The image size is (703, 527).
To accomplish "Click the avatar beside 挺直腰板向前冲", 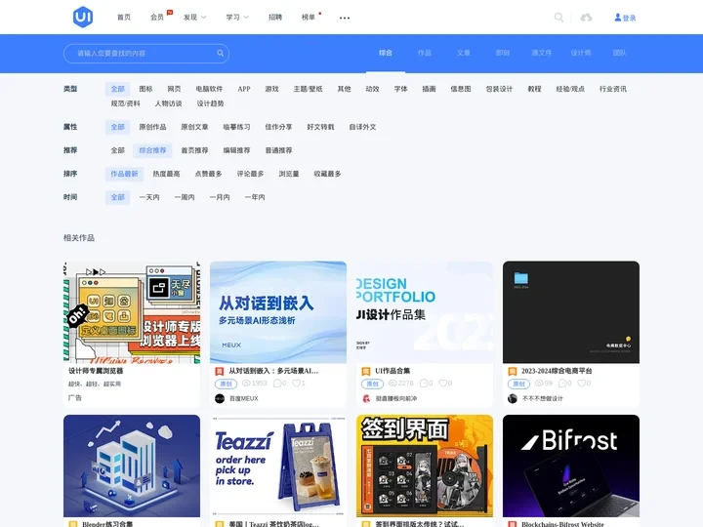I will pos(366,398).
